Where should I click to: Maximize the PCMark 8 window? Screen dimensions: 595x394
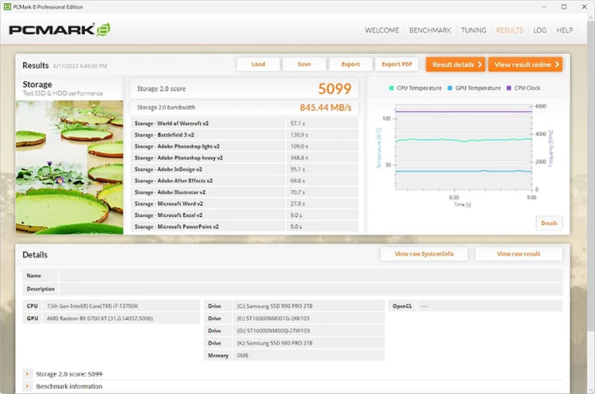click(x=564, y=7)
